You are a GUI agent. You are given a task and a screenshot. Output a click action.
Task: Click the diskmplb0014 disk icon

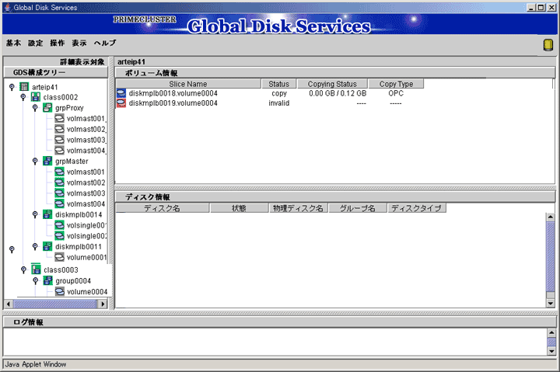coord(47,214)
